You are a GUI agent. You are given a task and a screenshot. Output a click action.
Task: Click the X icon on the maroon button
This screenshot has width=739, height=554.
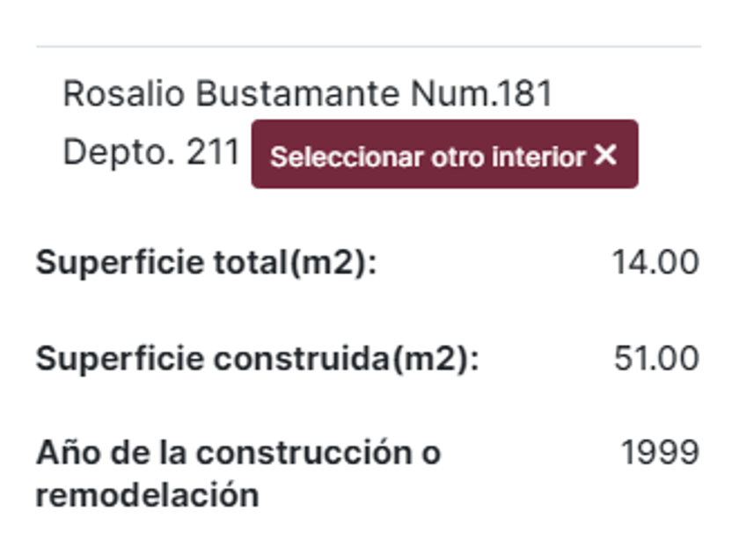coord(605,156)
